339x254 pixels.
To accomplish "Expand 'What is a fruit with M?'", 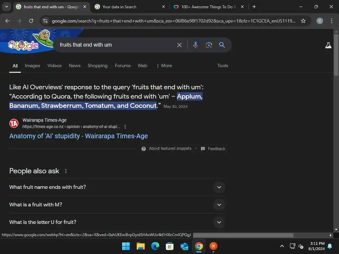I will tap(117, 205).
